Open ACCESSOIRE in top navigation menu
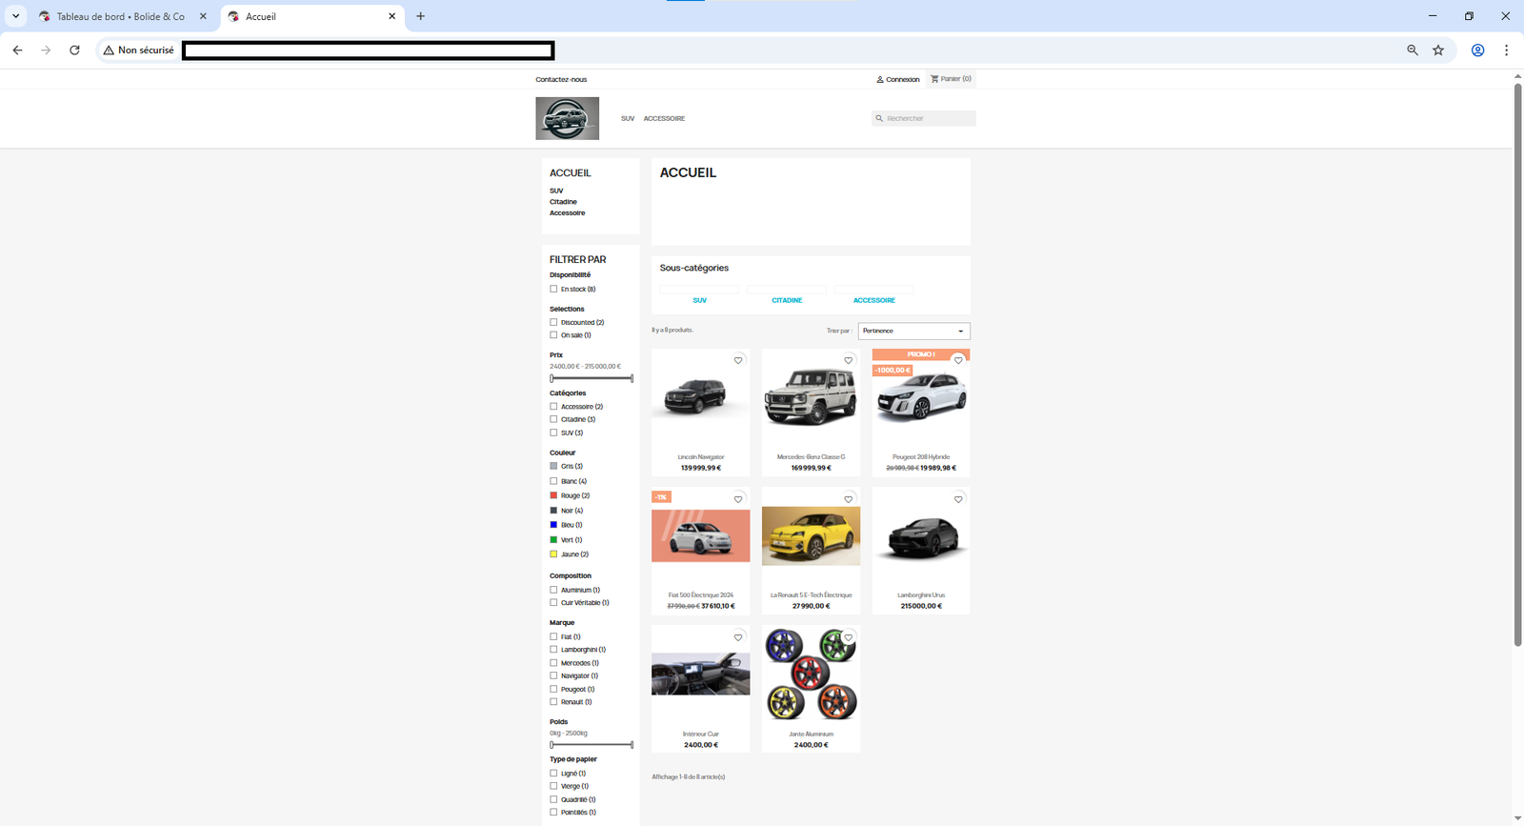The image size is (1524, 826). point(664,118)
